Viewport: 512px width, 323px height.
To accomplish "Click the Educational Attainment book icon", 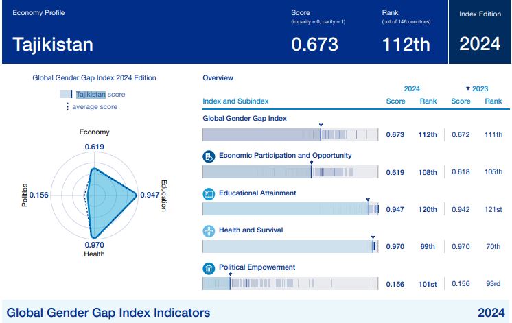I will tap(209, 194).
